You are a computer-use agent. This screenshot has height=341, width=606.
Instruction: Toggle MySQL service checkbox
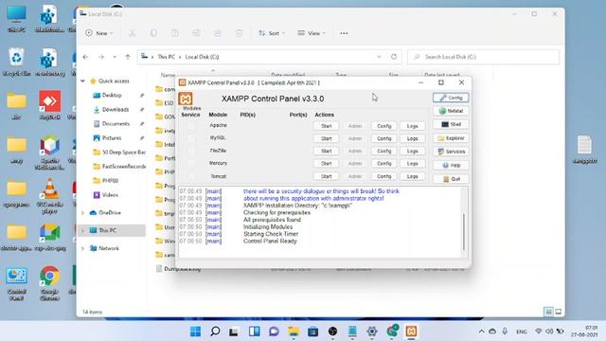191,138
